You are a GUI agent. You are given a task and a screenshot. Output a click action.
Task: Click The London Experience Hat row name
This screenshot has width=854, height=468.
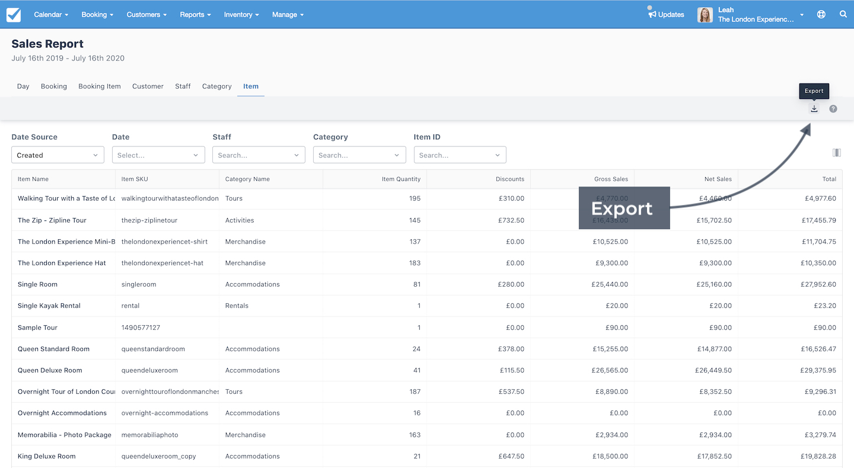tap(62, 263)
